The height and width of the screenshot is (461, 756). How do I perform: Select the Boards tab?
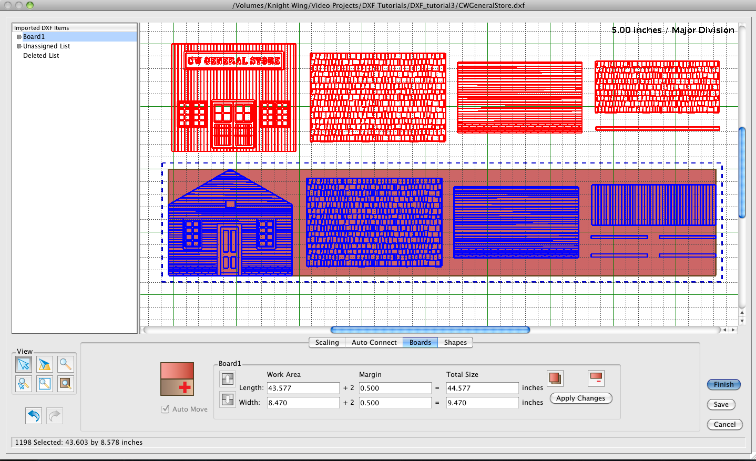coord(420,342)
